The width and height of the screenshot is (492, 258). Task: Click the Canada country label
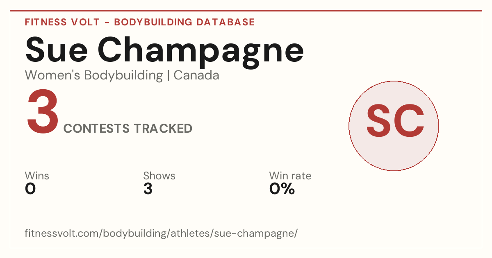196,75
